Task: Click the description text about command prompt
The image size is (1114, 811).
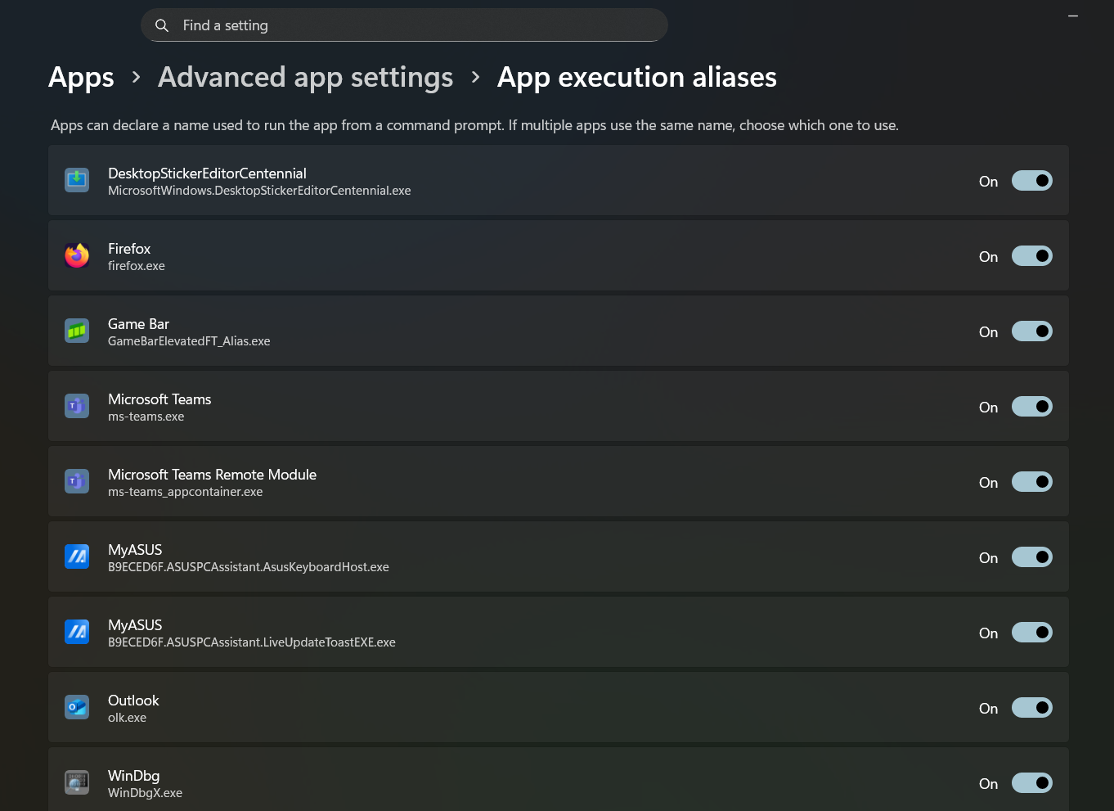Action: (474, 125)
